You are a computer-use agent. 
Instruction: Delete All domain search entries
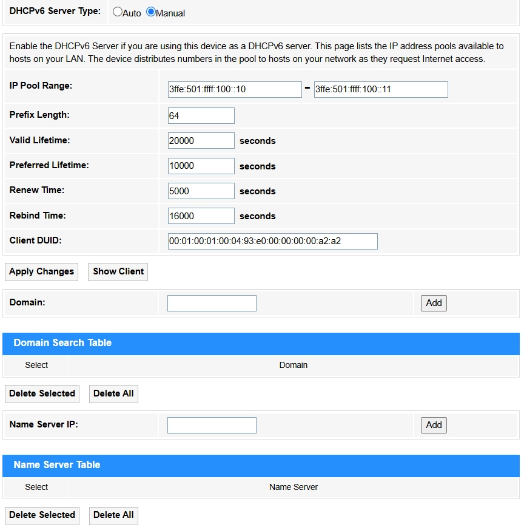point(113,393)
